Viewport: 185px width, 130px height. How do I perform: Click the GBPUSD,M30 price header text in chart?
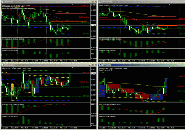tap(113, 5)
